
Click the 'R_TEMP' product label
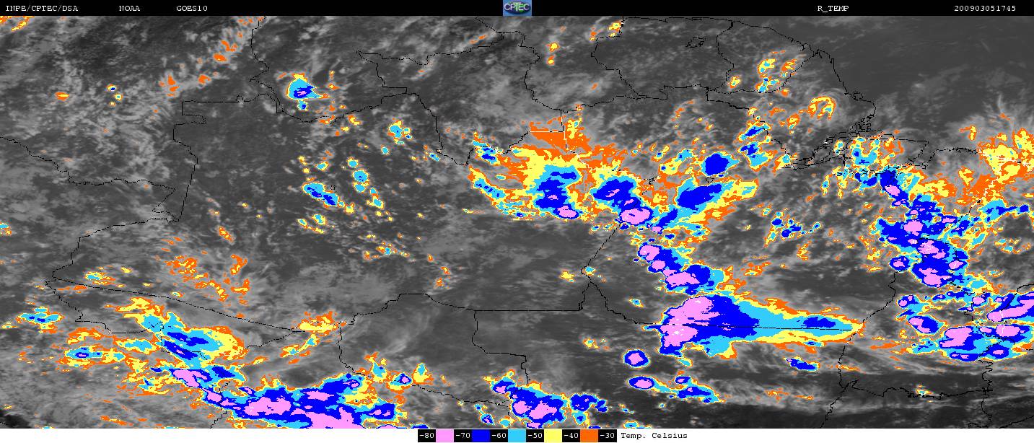[x=832, y=9]
